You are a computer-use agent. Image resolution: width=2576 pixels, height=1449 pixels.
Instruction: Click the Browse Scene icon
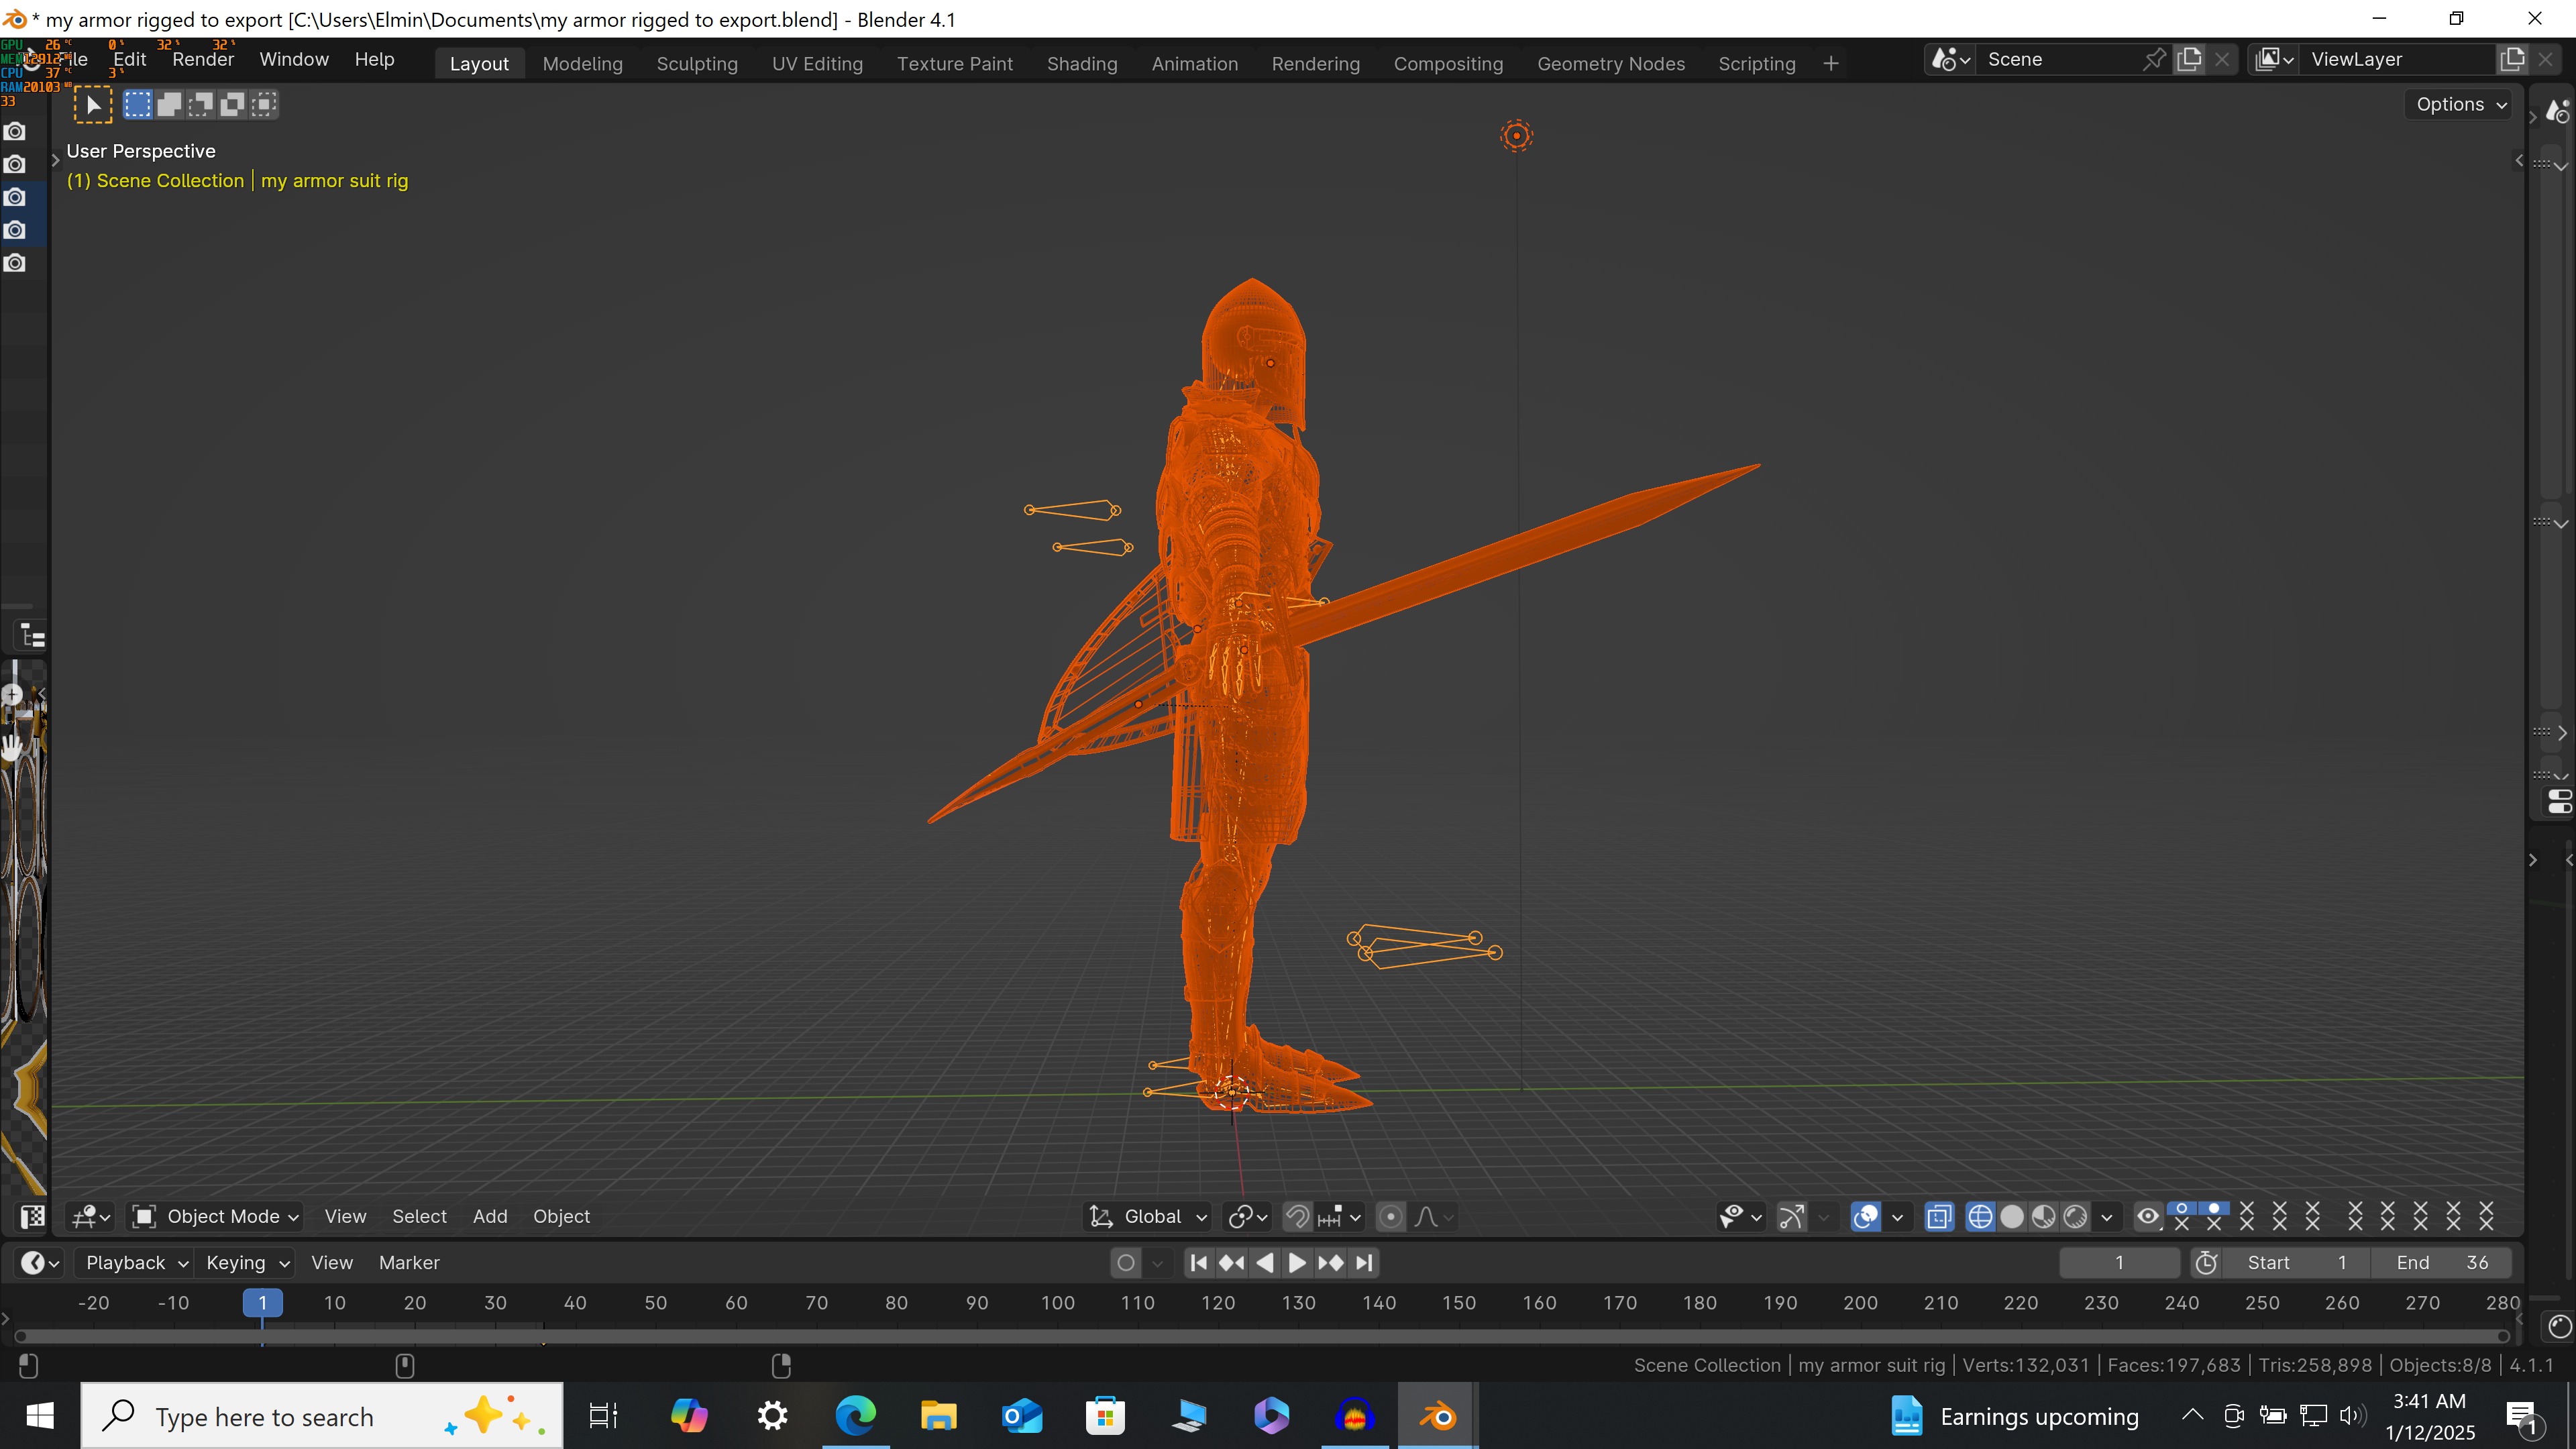click(x=1950, y=60)
